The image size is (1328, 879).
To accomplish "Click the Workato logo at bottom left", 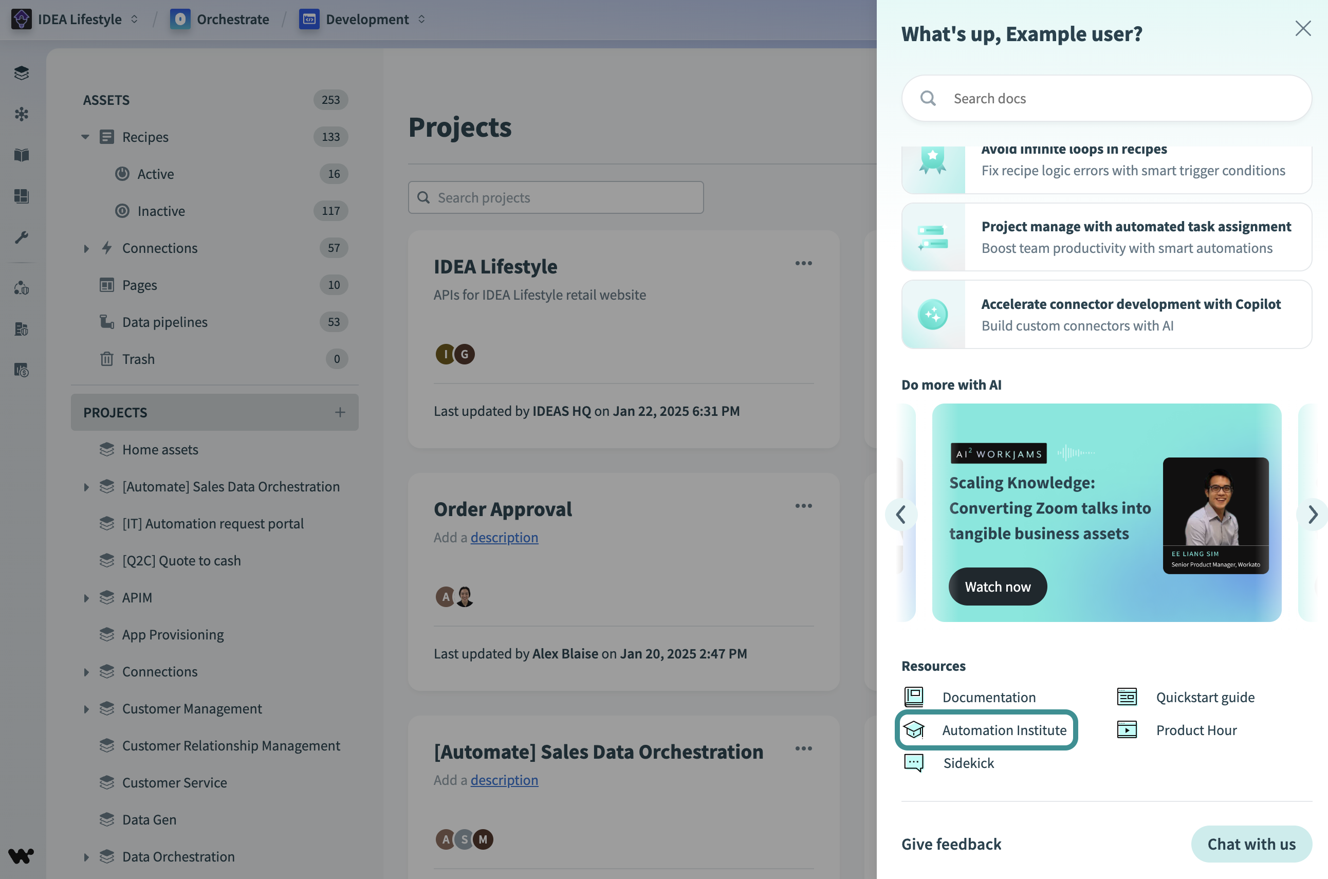I will [21, 855].
